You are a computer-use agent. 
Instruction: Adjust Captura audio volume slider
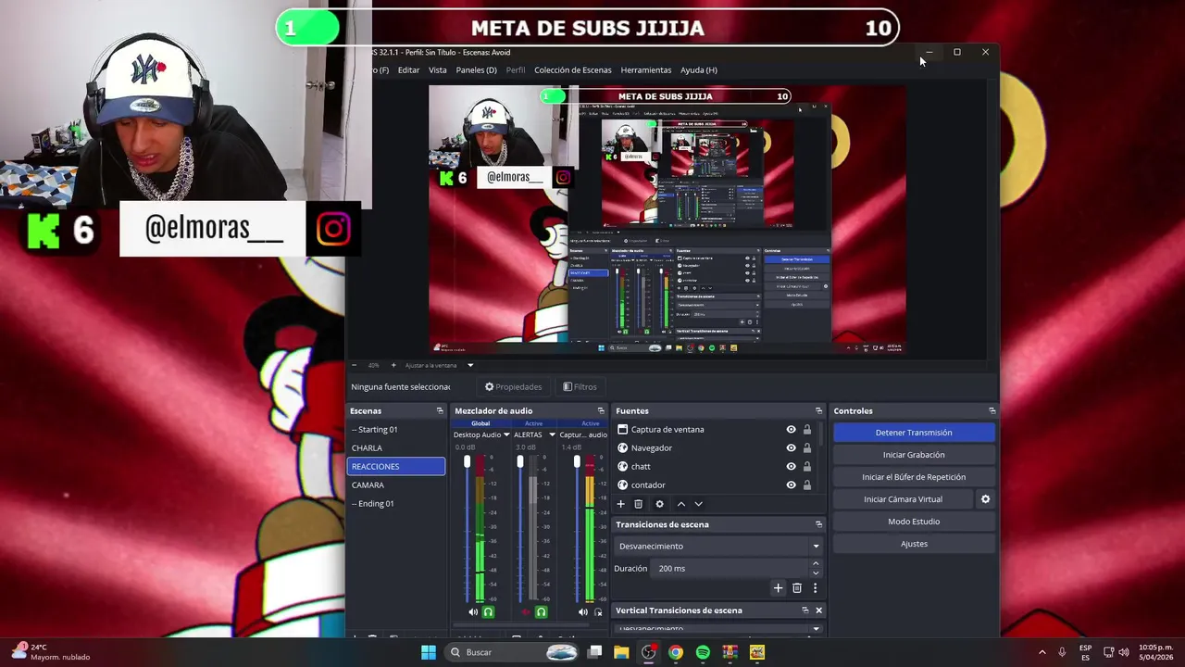click(x=577, y=461)
